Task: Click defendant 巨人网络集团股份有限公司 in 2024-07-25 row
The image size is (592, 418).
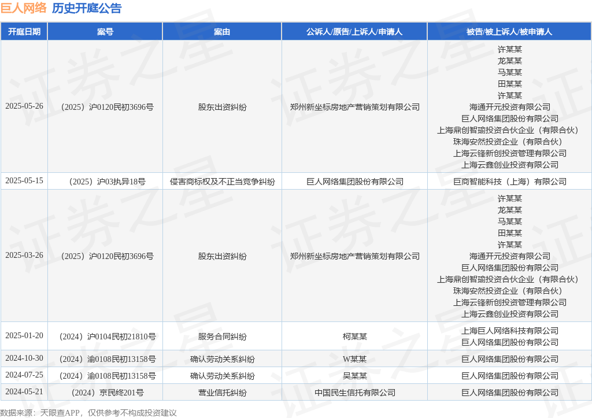Action: 509,376
